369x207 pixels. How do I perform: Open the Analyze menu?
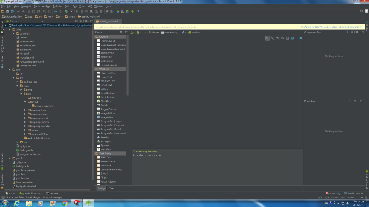point(46,6)
